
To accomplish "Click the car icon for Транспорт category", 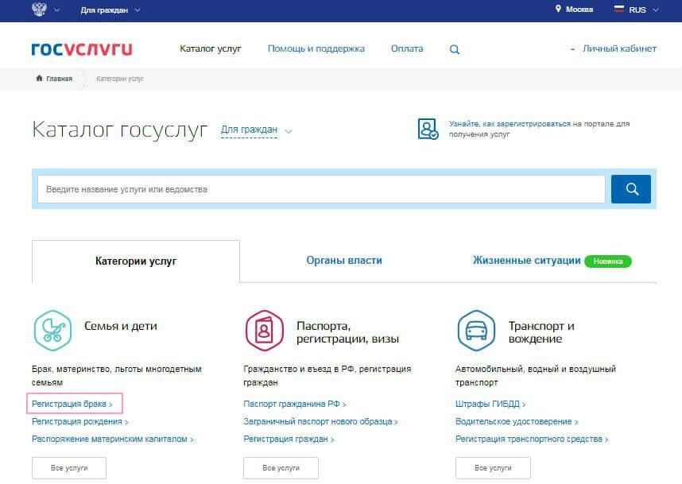I will tap(476, 331).
